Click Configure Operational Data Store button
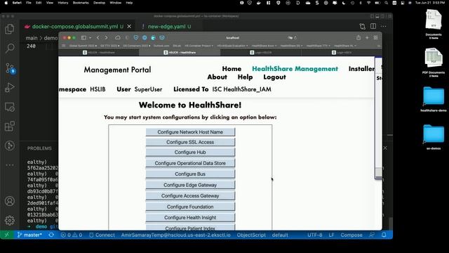This screenshot has width=449, height=253. 190,163
